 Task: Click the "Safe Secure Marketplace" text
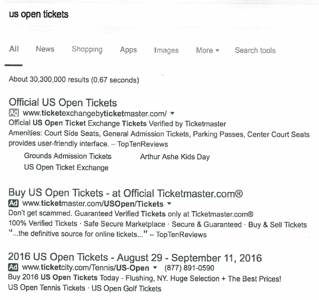click(124, 224)
